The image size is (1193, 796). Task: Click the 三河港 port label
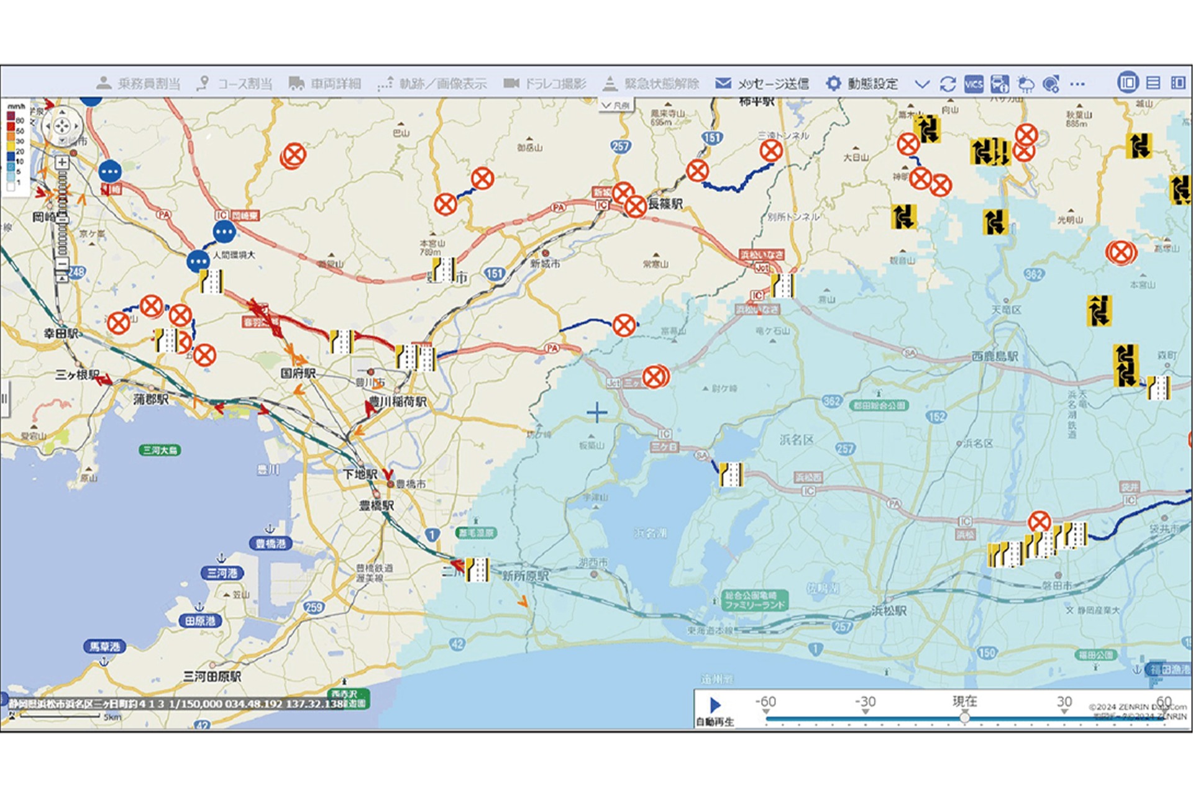click(x=222, y=572)
